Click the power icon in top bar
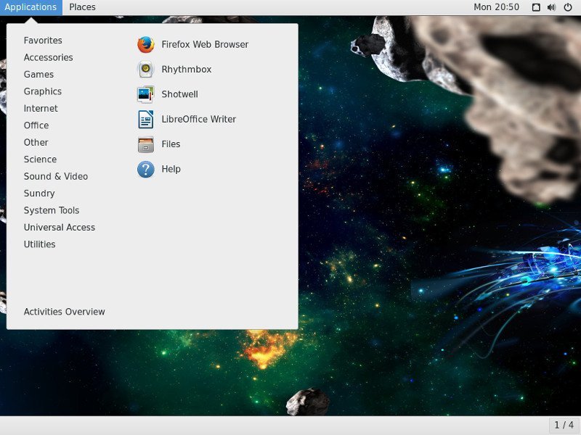 click(568, 7)
